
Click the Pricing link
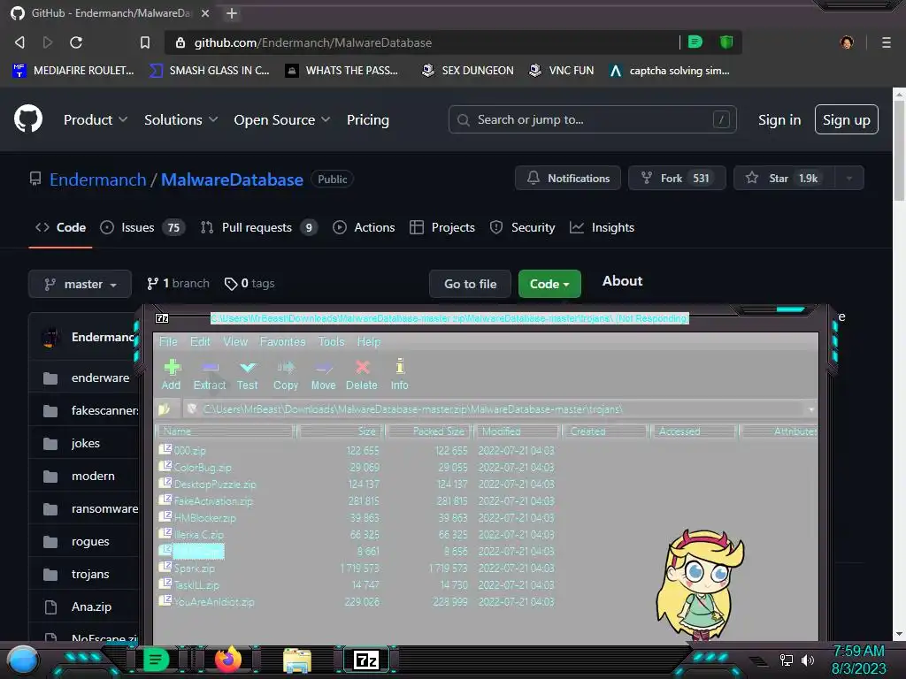click(367, 119)
